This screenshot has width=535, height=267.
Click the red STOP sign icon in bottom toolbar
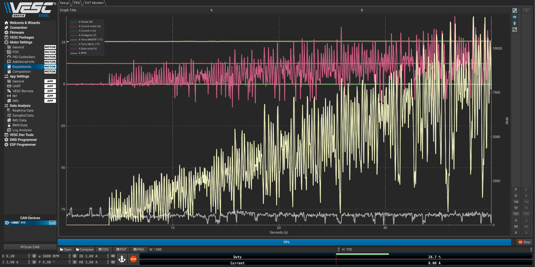pyautogui.click(x=133, y=259)
